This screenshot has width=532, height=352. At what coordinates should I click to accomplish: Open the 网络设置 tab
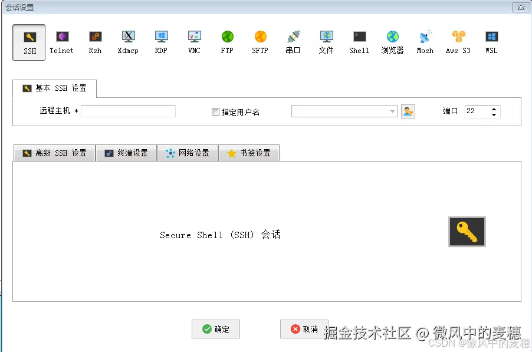coord(188,153)
